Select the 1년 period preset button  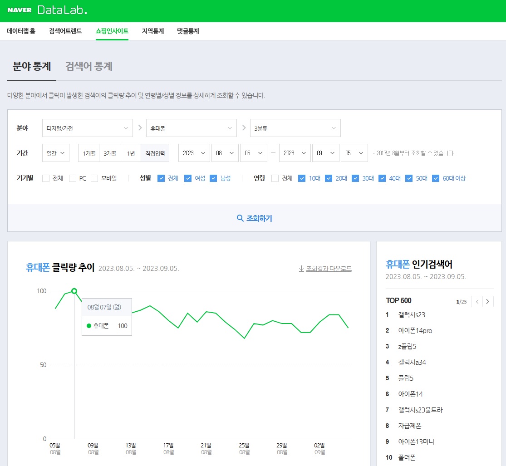click(130, 153)
